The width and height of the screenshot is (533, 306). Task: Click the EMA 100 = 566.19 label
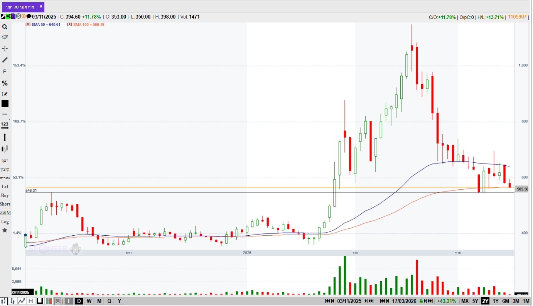(89, 24)
